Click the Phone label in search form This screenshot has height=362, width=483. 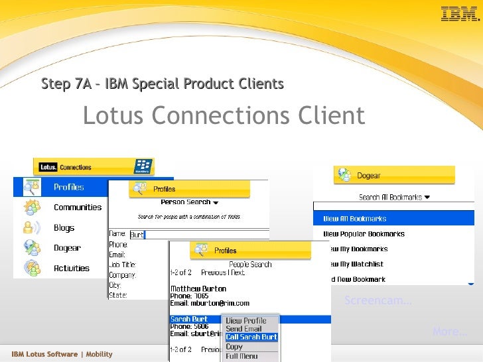[118, 245]
